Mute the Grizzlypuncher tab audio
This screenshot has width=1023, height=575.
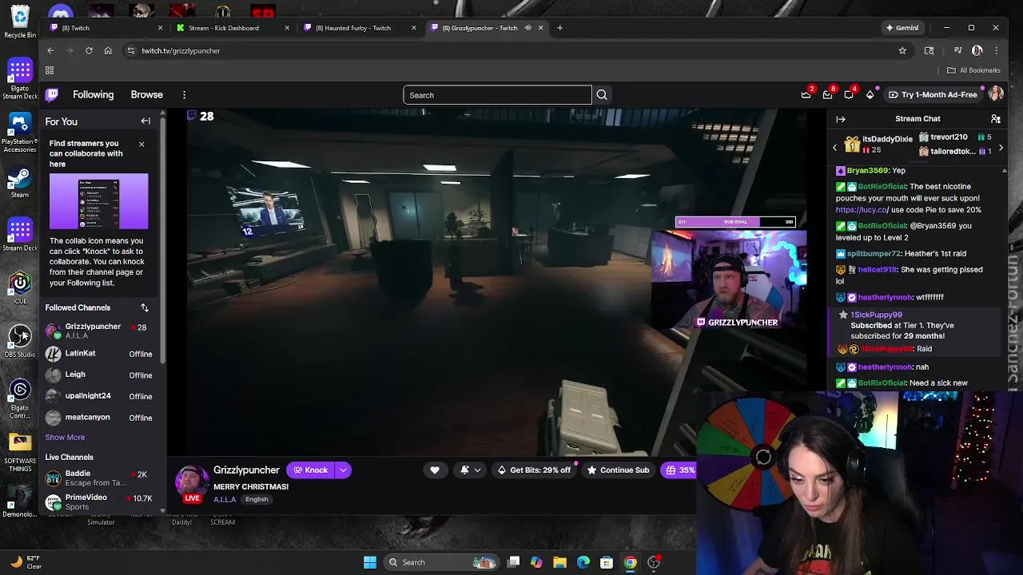527,28
